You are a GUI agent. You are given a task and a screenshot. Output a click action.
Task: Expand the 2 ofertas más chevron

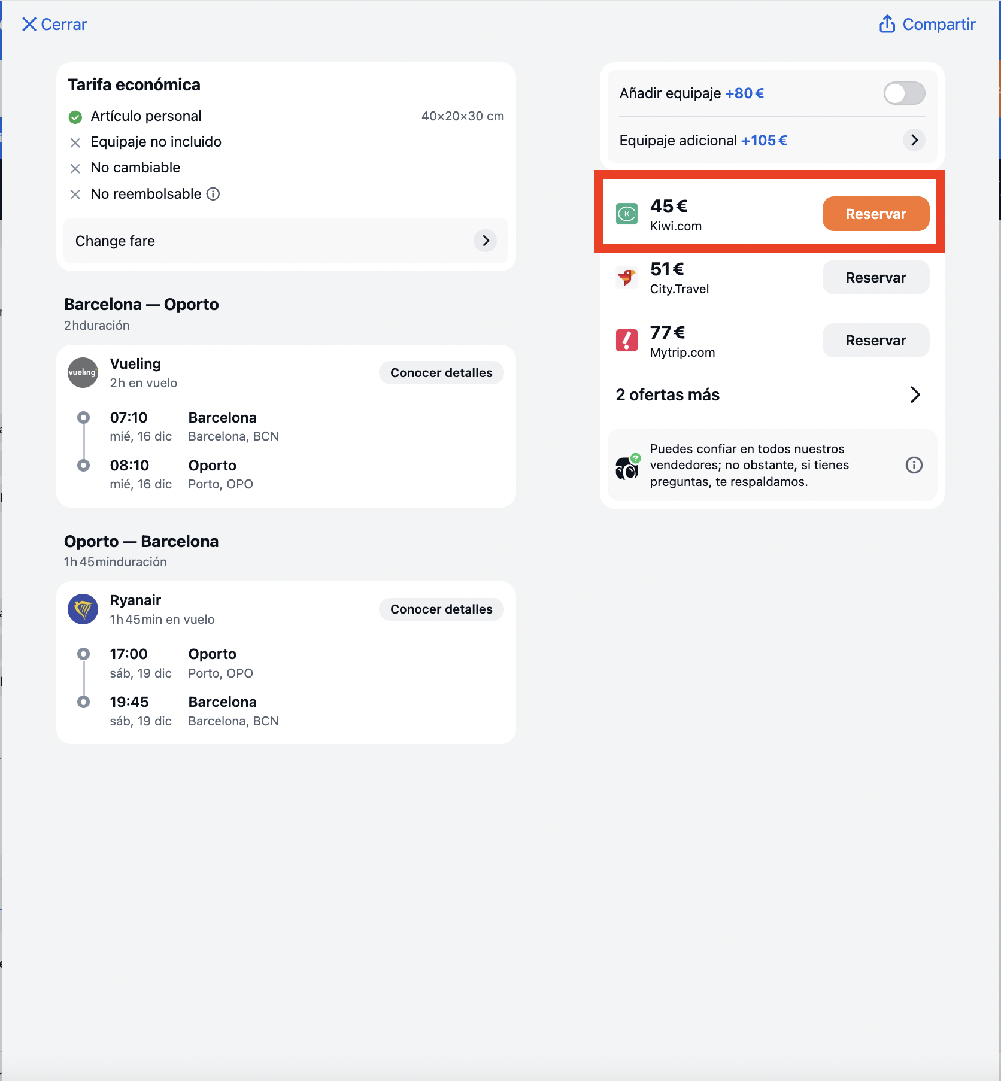point(914,394)
